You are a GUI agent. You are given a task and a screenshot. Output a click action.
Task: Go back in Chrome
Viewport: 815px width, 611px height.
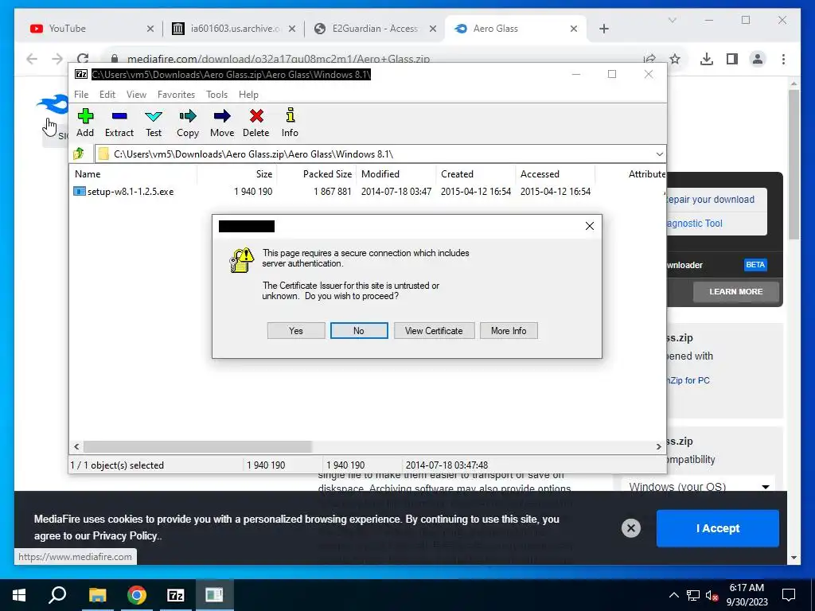pyautogui.click(x=32, y=59)
